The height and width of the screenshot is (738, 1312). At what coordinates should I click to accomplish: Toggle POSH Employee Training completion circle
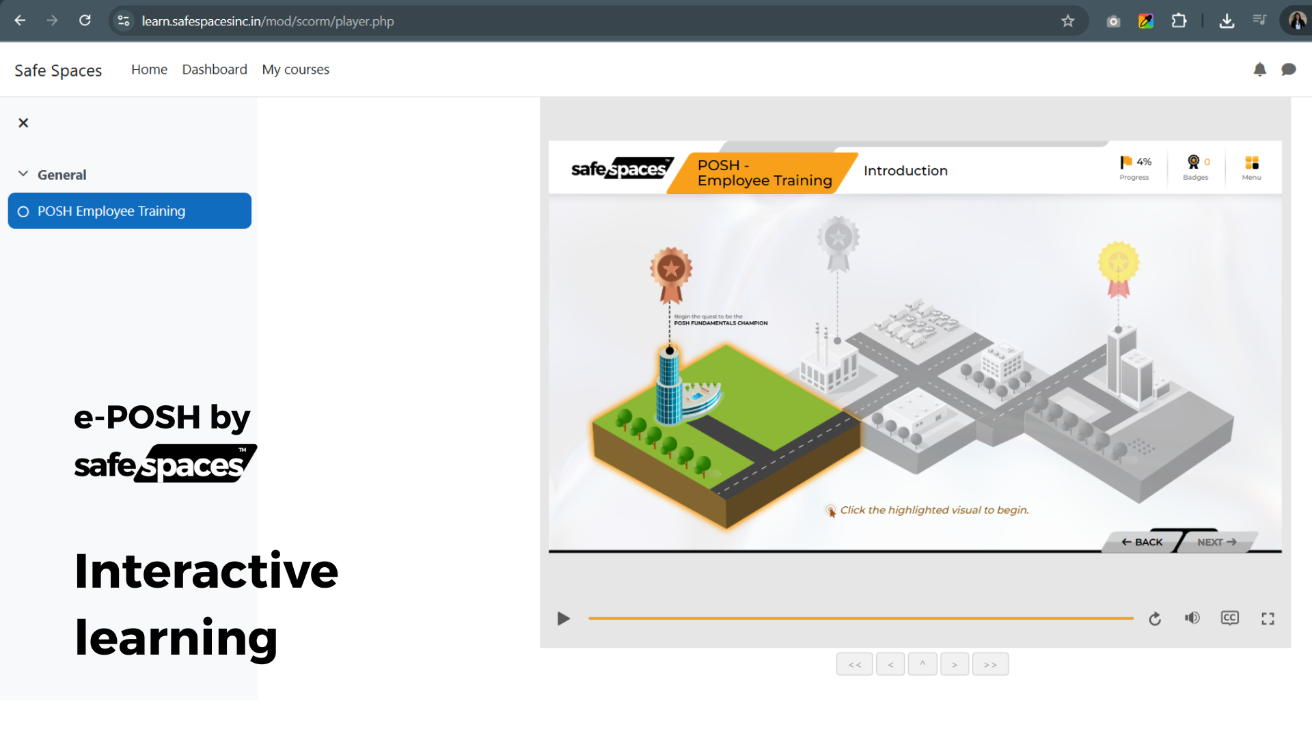click(23, 212)
